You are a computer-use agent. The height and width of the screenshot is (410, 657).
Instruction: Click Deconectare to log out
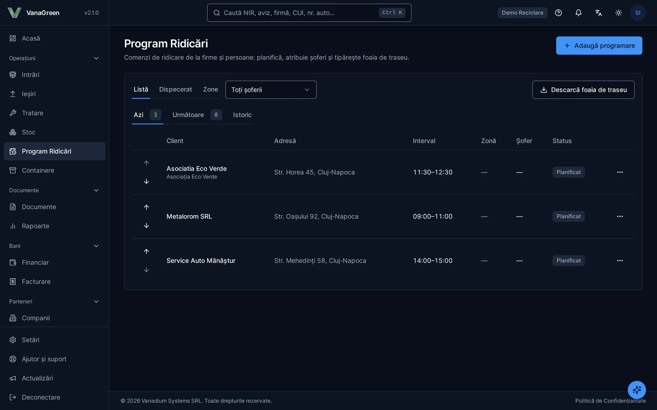55,397
